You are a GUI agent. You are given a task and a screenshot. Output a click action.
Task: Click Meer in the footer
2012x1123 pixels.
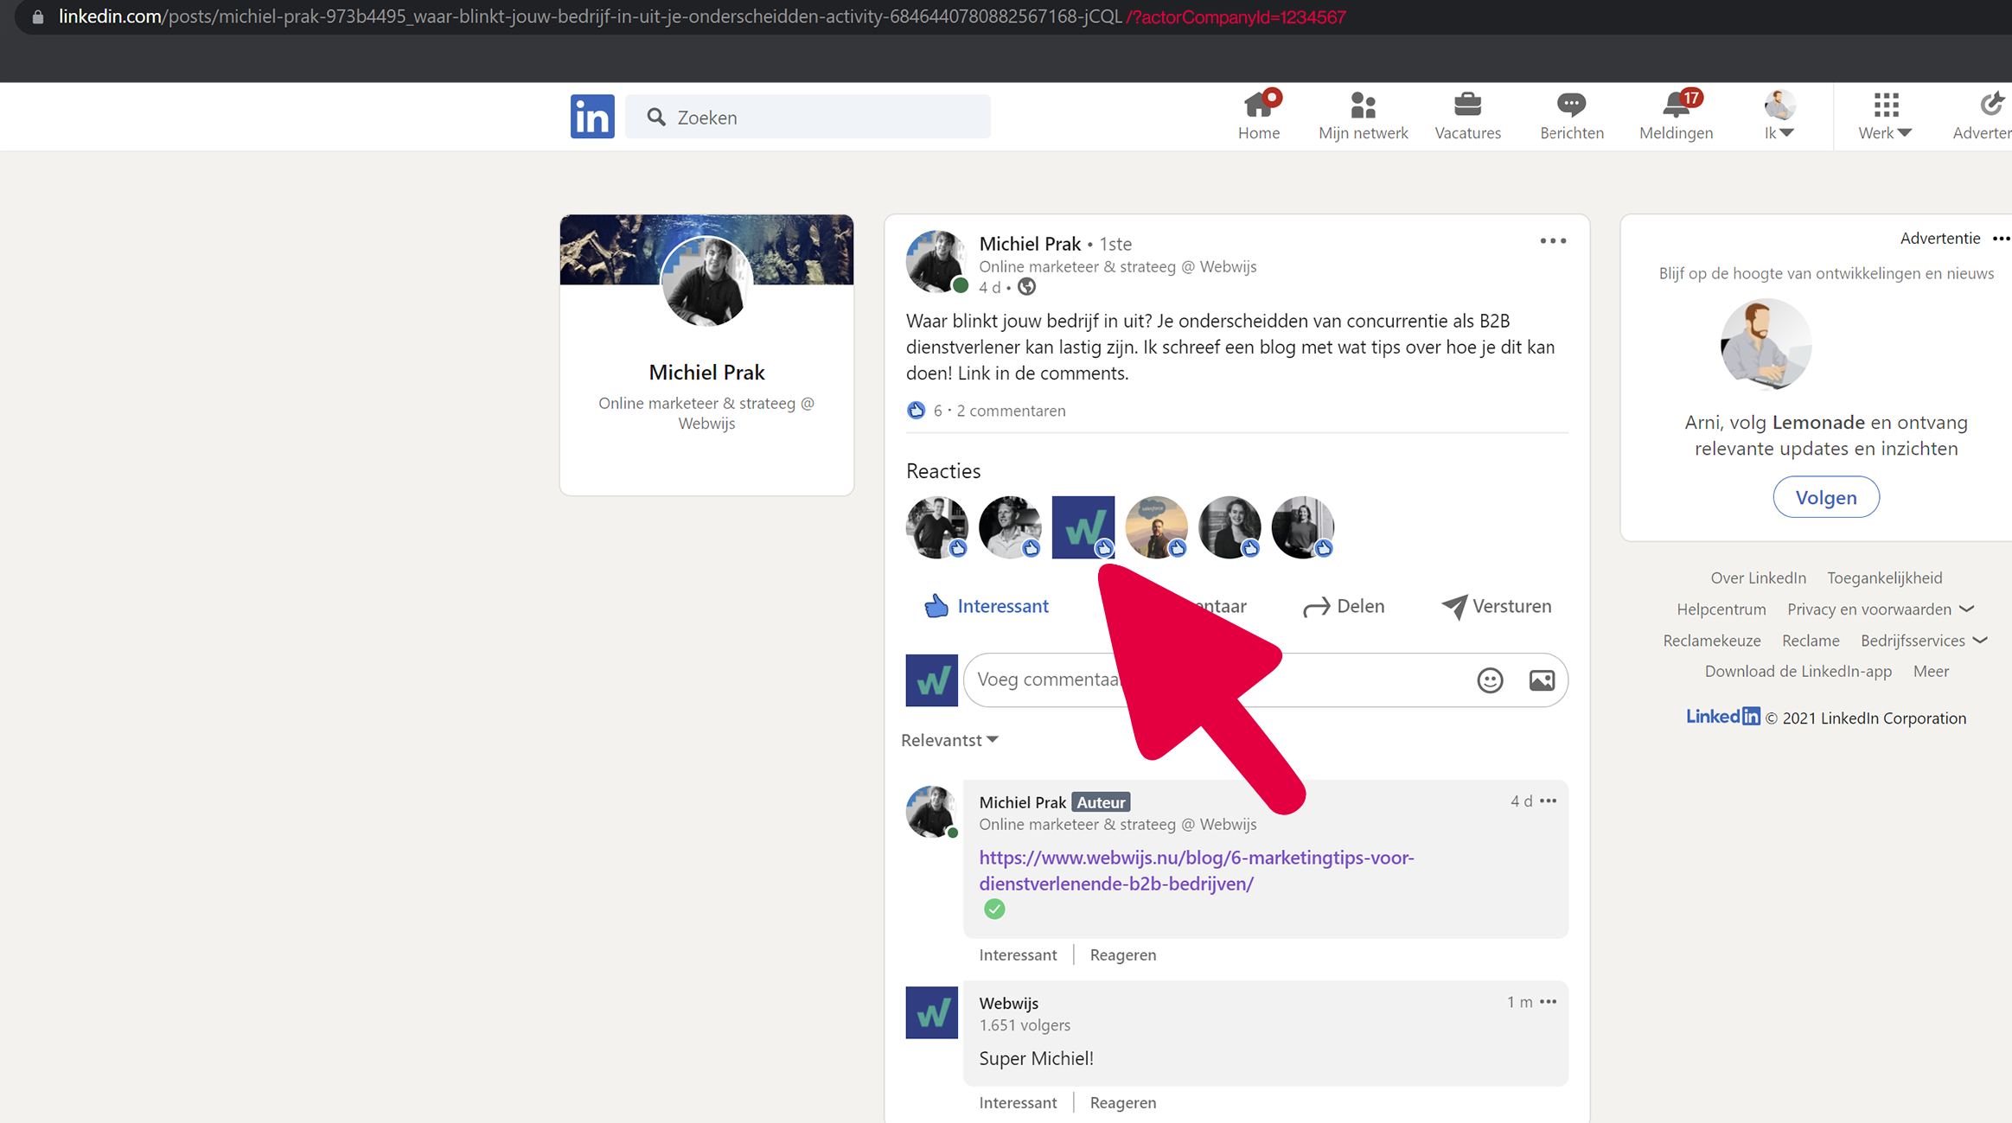(x=1931, y=671)
